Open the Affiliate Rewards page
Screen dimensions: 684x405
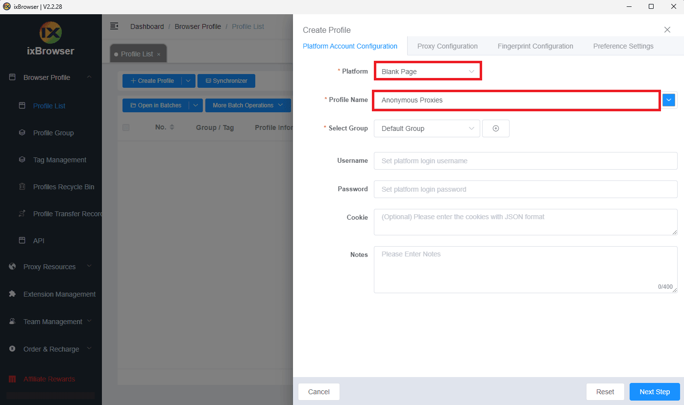[x=49, y=379]
